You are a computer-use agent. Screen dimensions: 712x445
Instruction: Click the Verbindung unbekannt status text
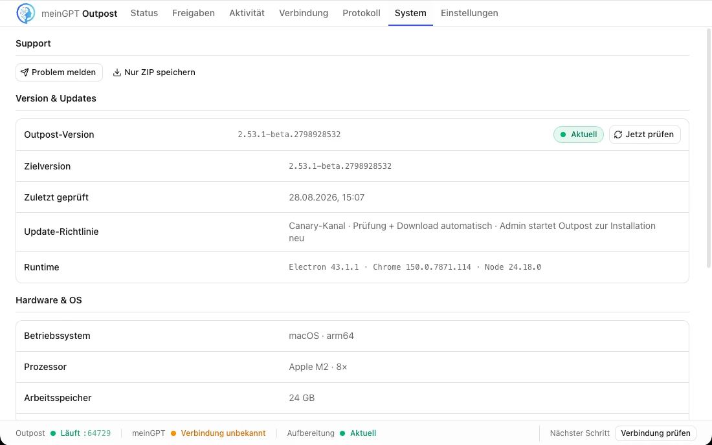pyautogui.click(x=223, y=433)
